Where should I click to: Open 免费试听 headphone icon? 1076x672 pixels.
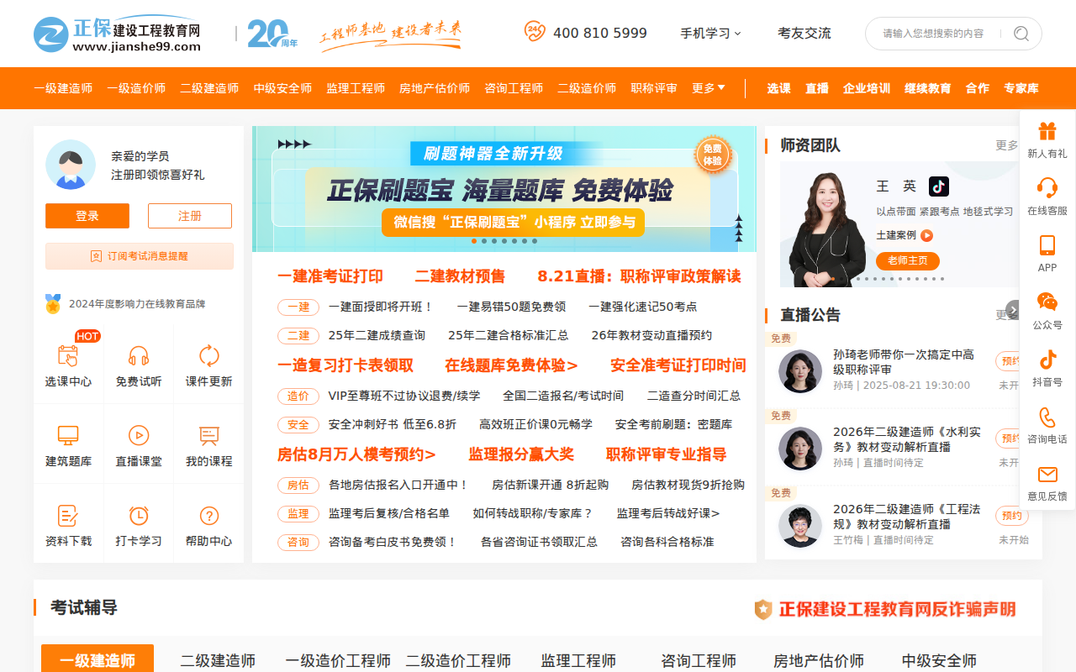click(139, 355)
